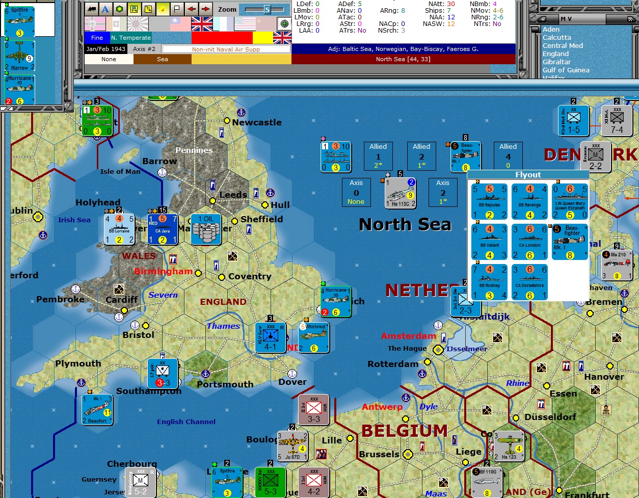Click the red left arrow button

[191, 9]
